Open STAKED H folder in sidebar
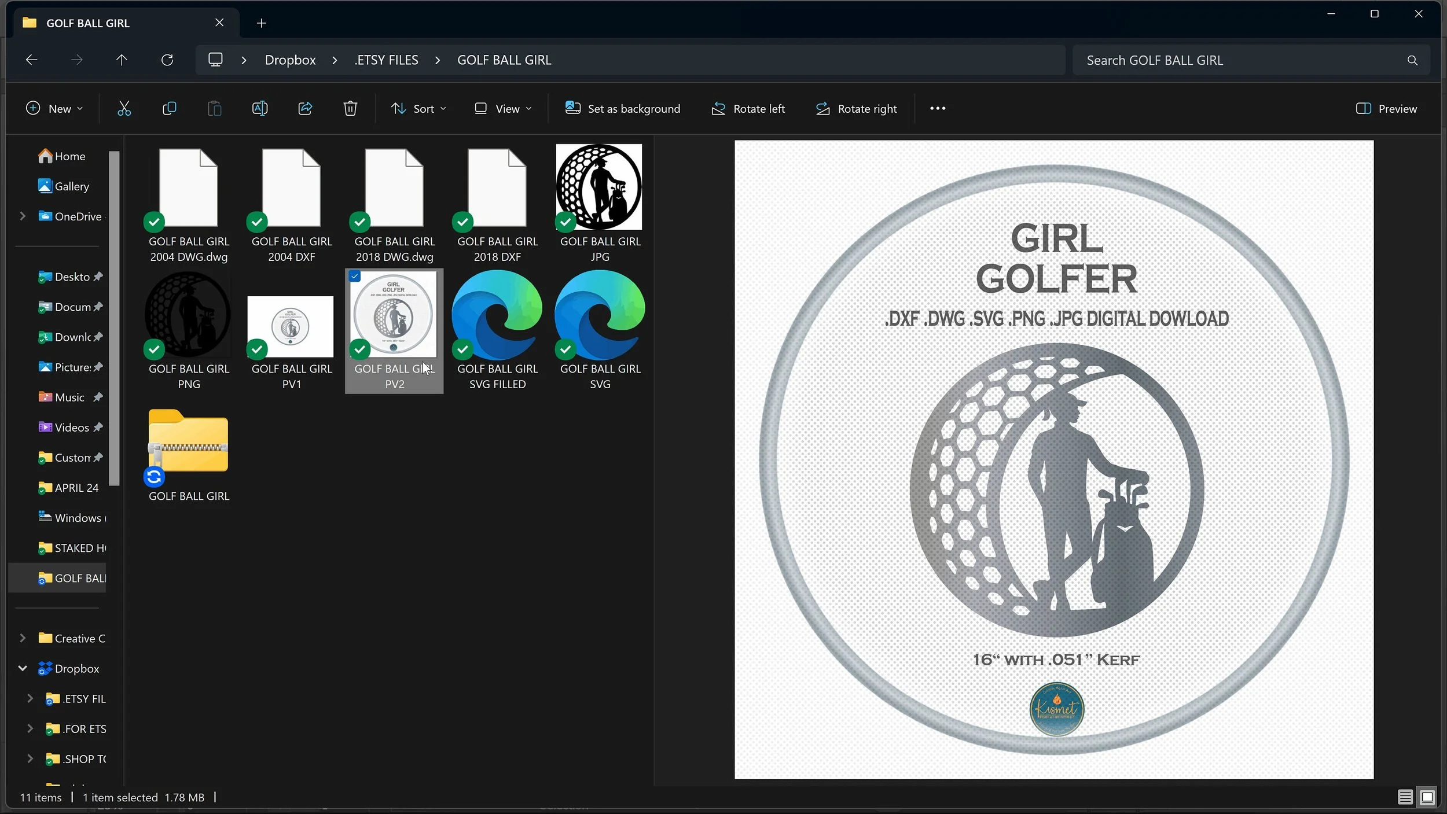Viewport: 1447px width, 814px height. pos(72,548)
